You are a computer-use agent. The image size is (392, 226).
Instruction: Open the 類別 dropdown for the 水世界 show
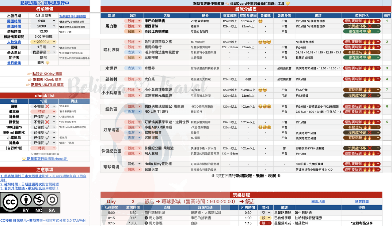[x=133, y=68]
